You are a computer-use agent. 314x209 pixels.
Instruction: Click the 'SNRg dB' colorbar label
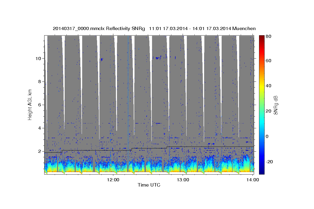click(276, 105)
